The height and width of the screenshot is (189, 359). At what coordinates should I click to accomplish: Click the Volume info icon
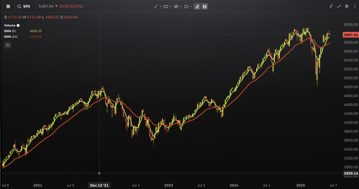click(18, 26)
